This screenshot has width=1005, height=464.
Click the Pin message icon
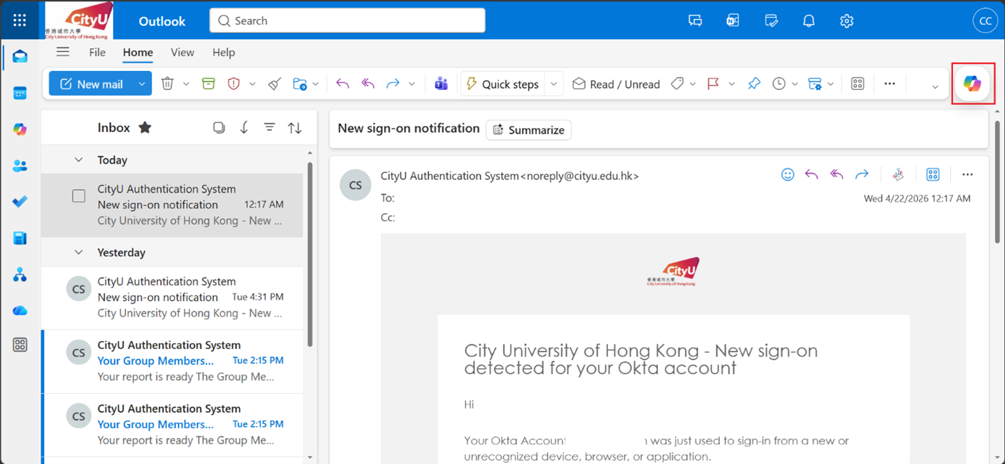(x=754, y=84)
